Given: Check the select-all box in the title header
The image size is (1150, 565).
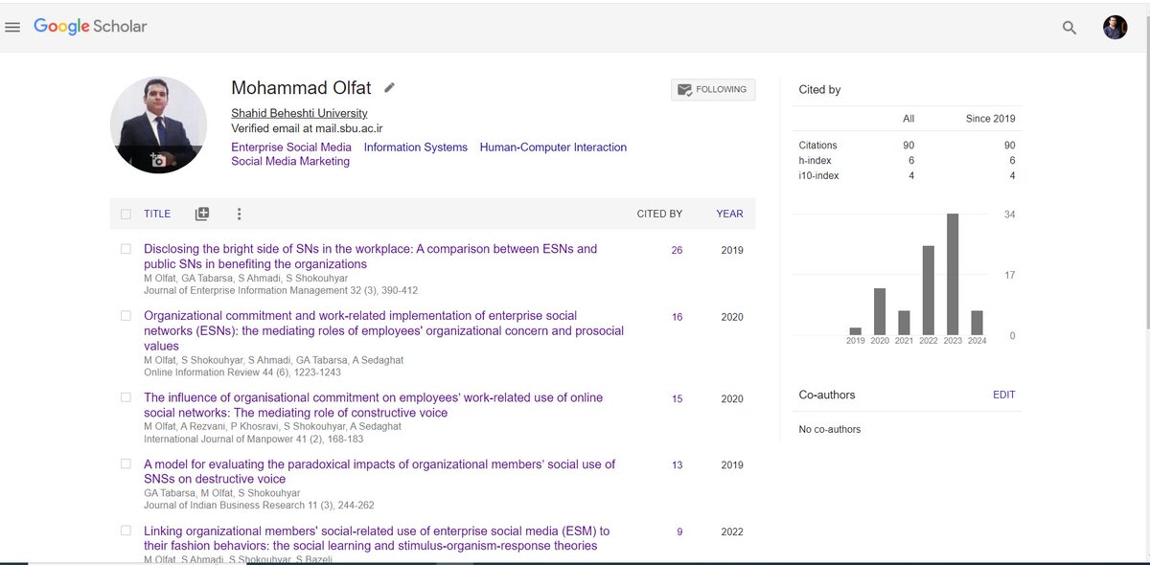Looking at the screenshot, I should [x=126, y=213].
